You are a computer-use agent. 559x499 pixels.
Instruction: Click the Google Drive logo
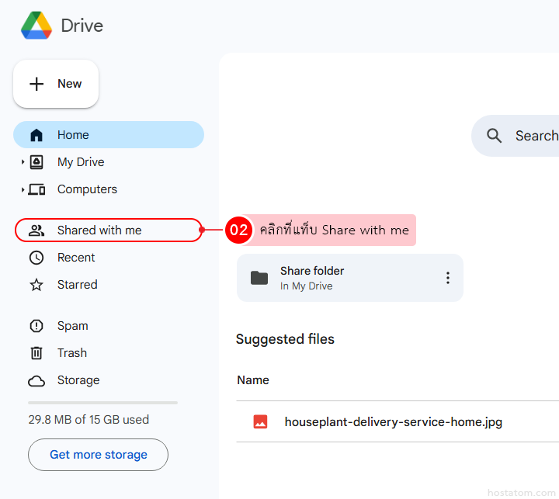pos(36,26)
